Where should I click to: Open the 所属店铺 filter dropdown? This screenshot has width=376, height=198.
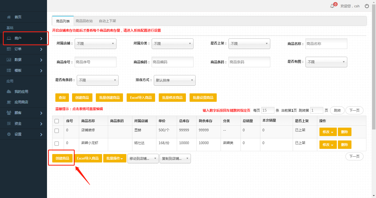(x=95, y=44)
